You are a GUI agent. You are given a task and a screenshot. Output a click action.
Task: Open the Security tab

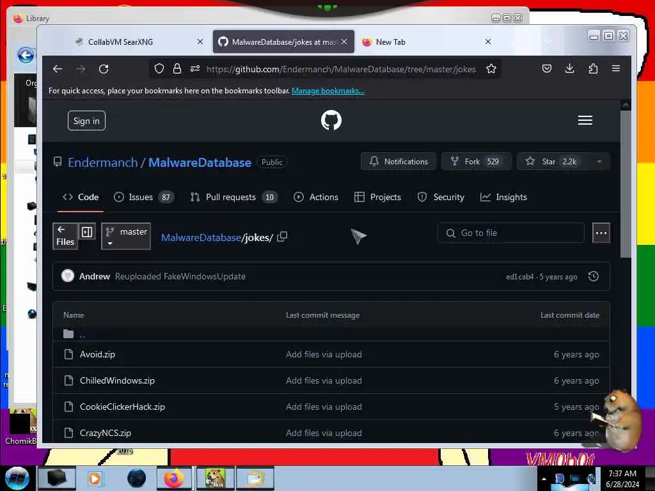[x=441, y=197]
